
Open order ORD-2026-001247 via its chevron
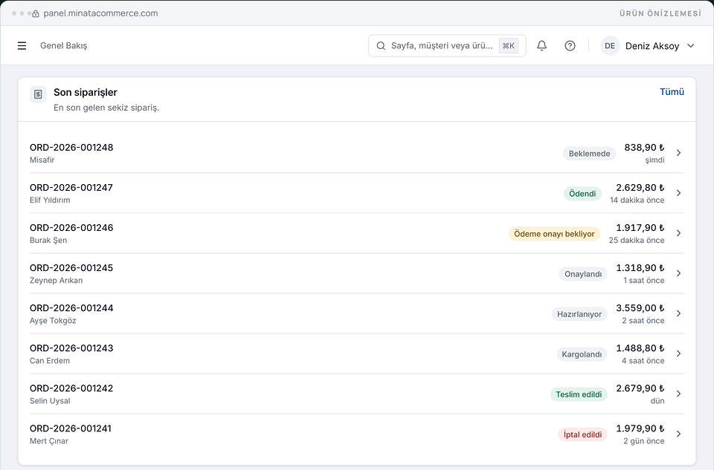coord(678,193)
